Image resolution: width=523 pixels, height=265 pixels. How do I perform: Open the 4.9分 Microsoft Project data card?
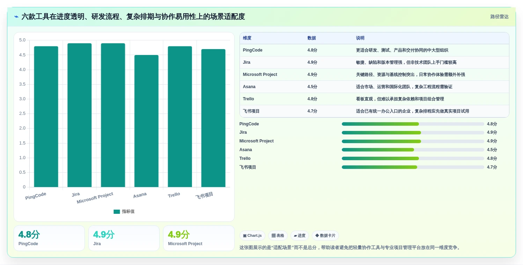199,238
